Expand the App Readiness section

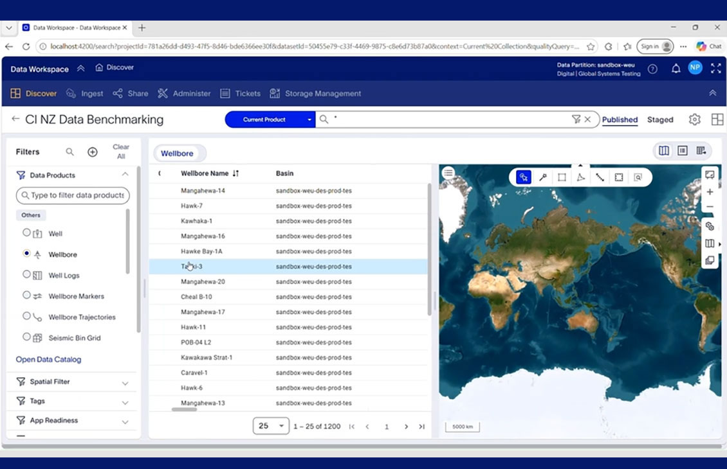click(x=125, y=422)
